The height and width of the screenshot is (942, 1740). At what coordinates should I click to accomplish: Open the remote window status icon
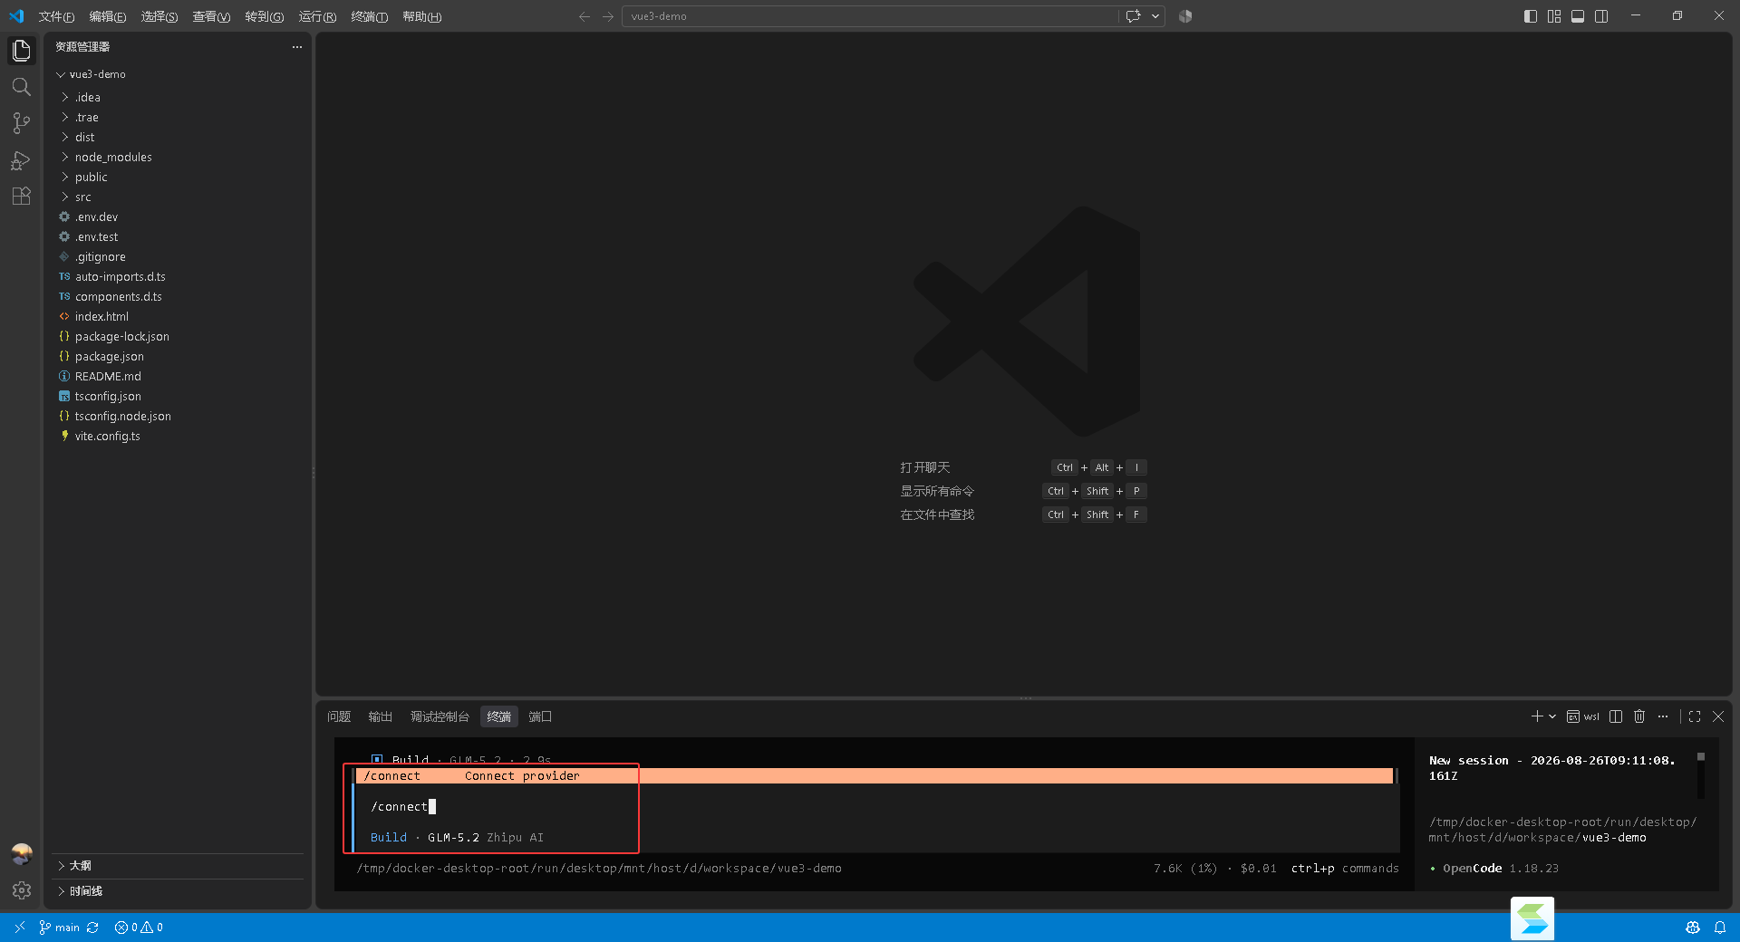click(x=19, y=928)
